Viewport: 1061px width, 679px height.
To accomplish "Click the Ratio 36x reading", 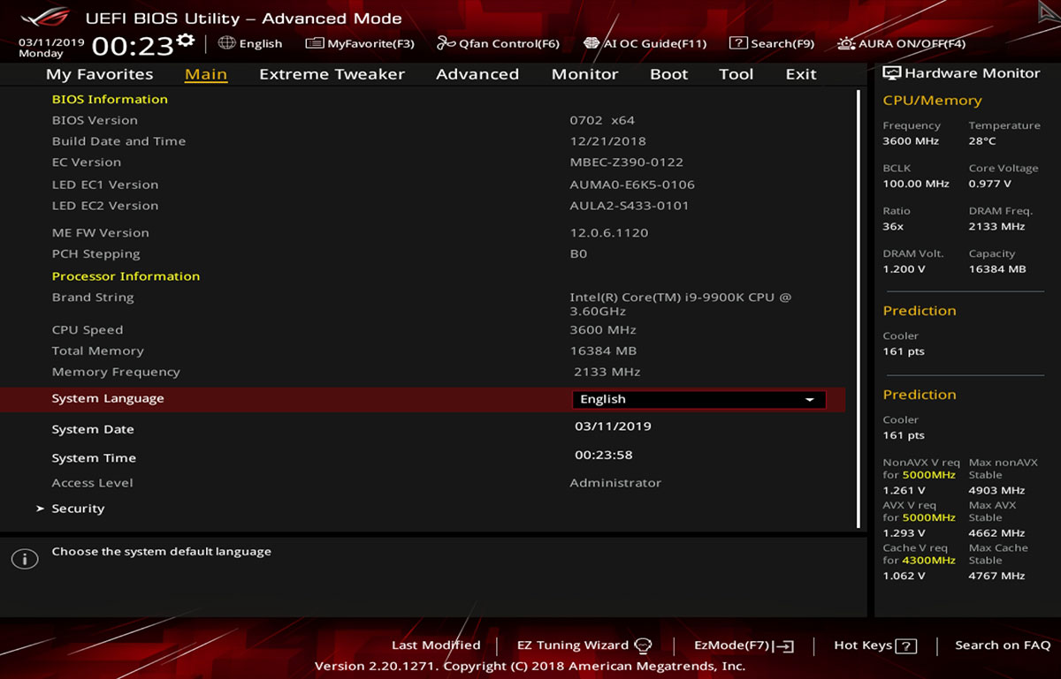I will [x=893, y=227].
